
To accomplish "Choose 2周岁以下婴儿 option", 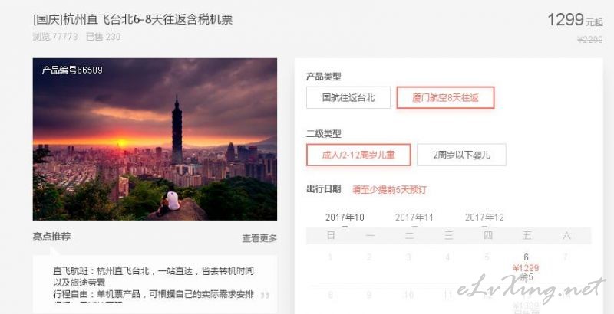I will click(x=461, y=155).
